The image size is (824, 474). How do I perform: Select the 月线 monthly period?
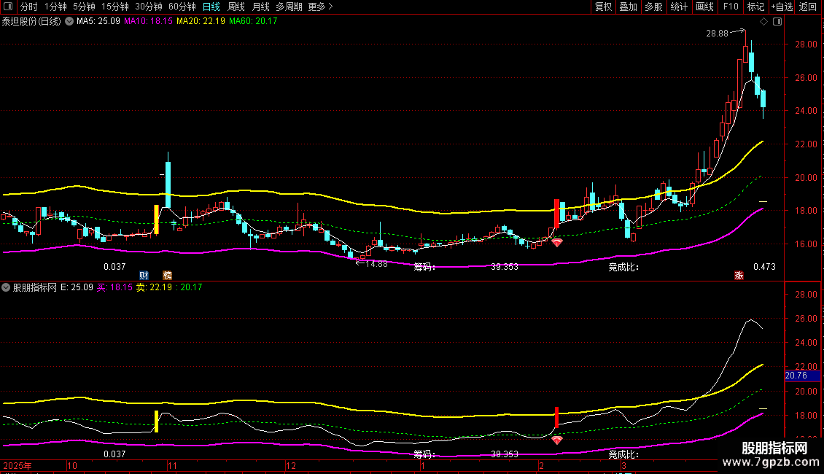tap(260, 7)
